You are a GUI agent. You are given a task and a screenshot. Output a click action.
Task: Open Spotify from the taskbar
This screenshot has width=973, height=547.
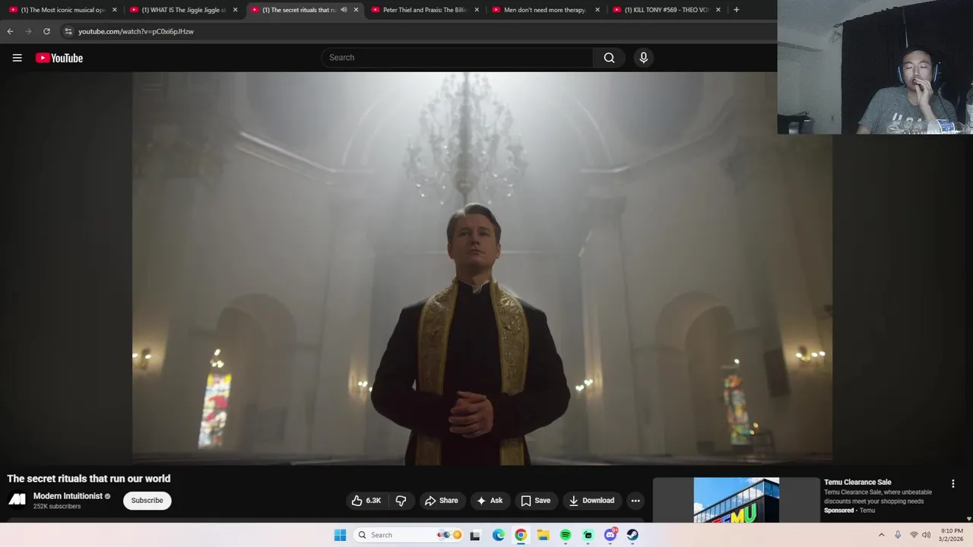566,535
